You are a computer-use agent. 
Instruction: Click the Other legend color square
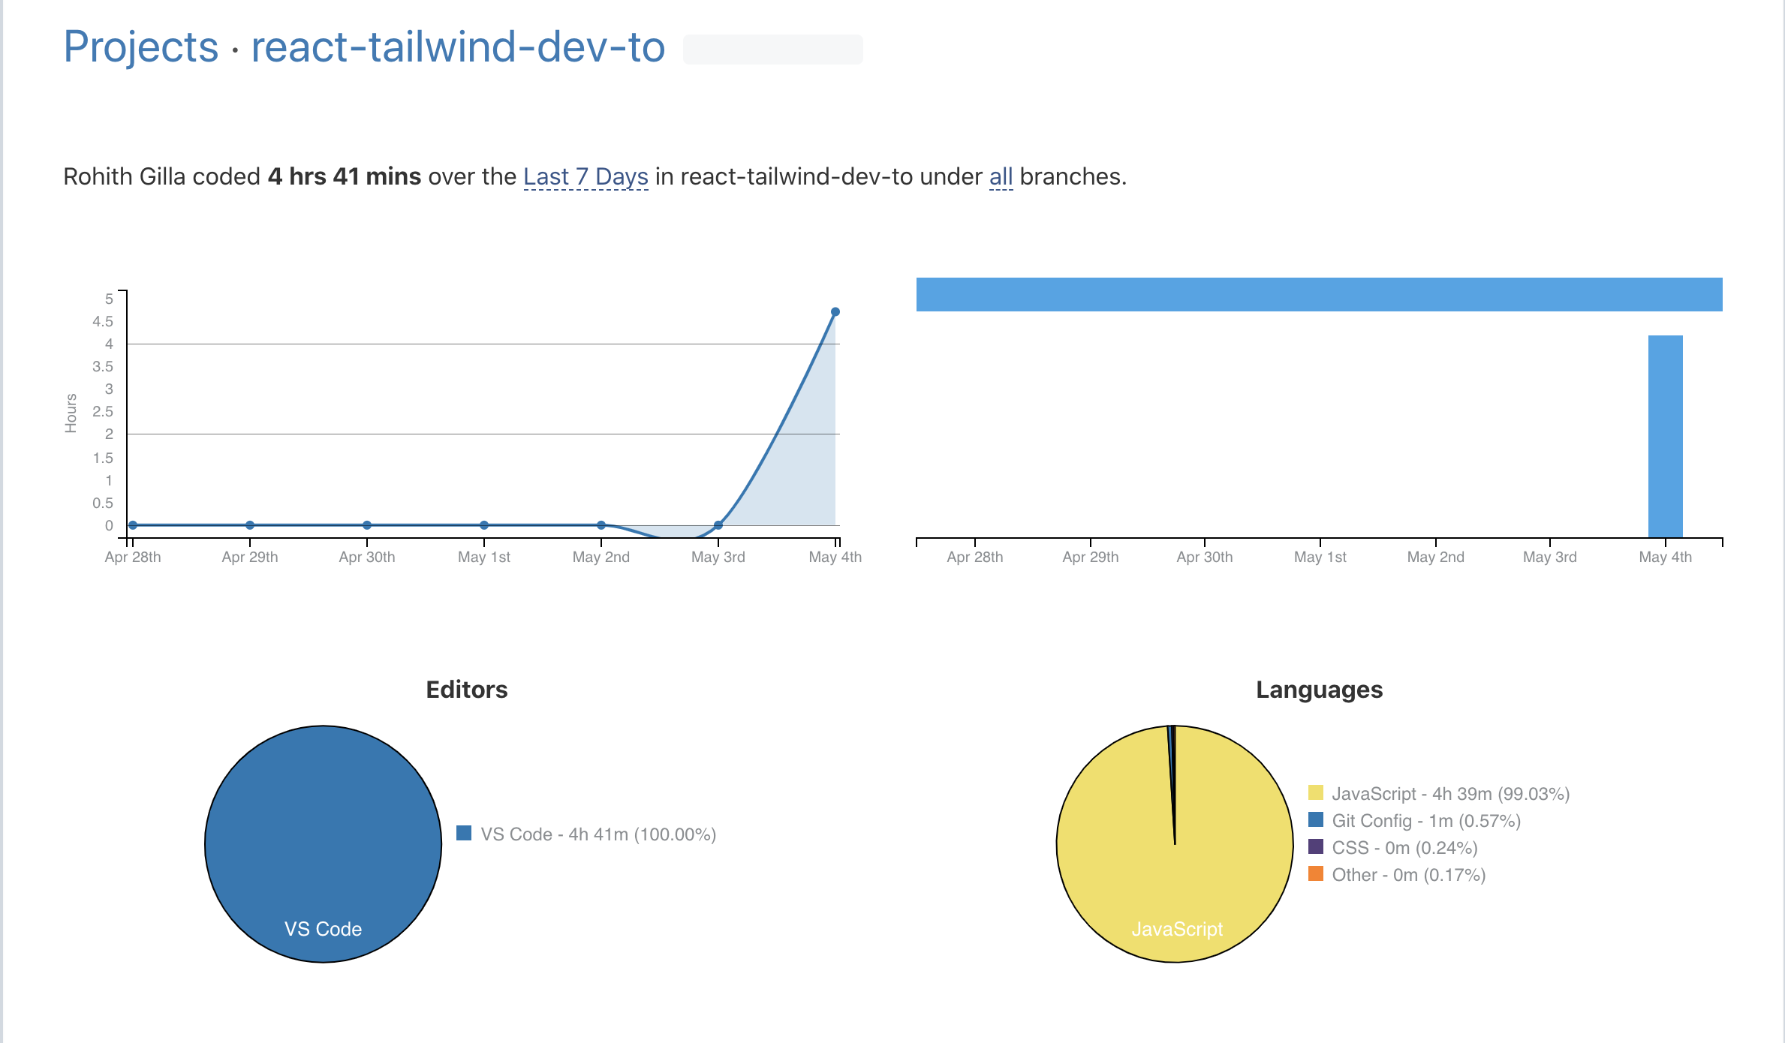coord(1316,874)
